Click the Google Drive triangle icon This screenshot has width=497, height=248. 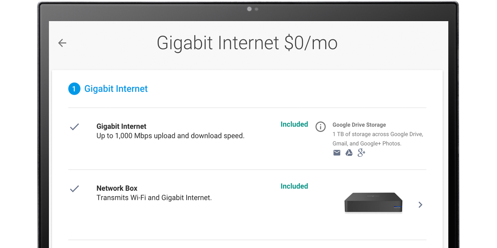click(x=349, y=153)
